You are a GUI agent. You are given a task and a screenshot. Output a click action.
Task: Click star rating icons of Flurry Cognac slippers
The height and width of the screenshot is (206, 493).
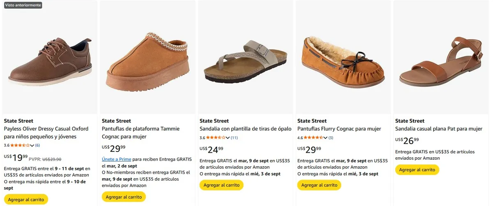(x=313, y=138)
